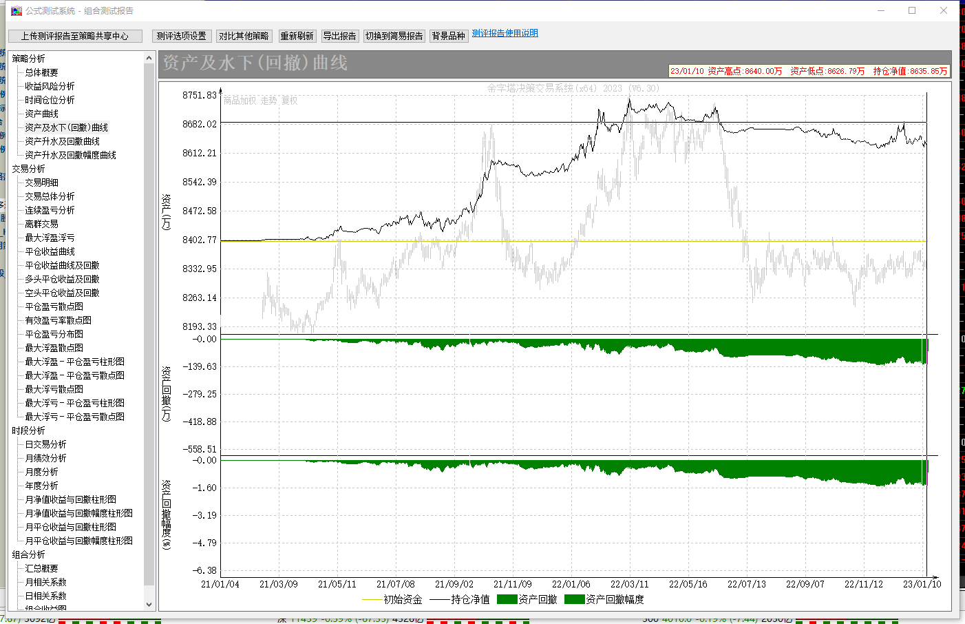Select 总体概要 in the tree
Screen dimensions: 965x624
41,72
